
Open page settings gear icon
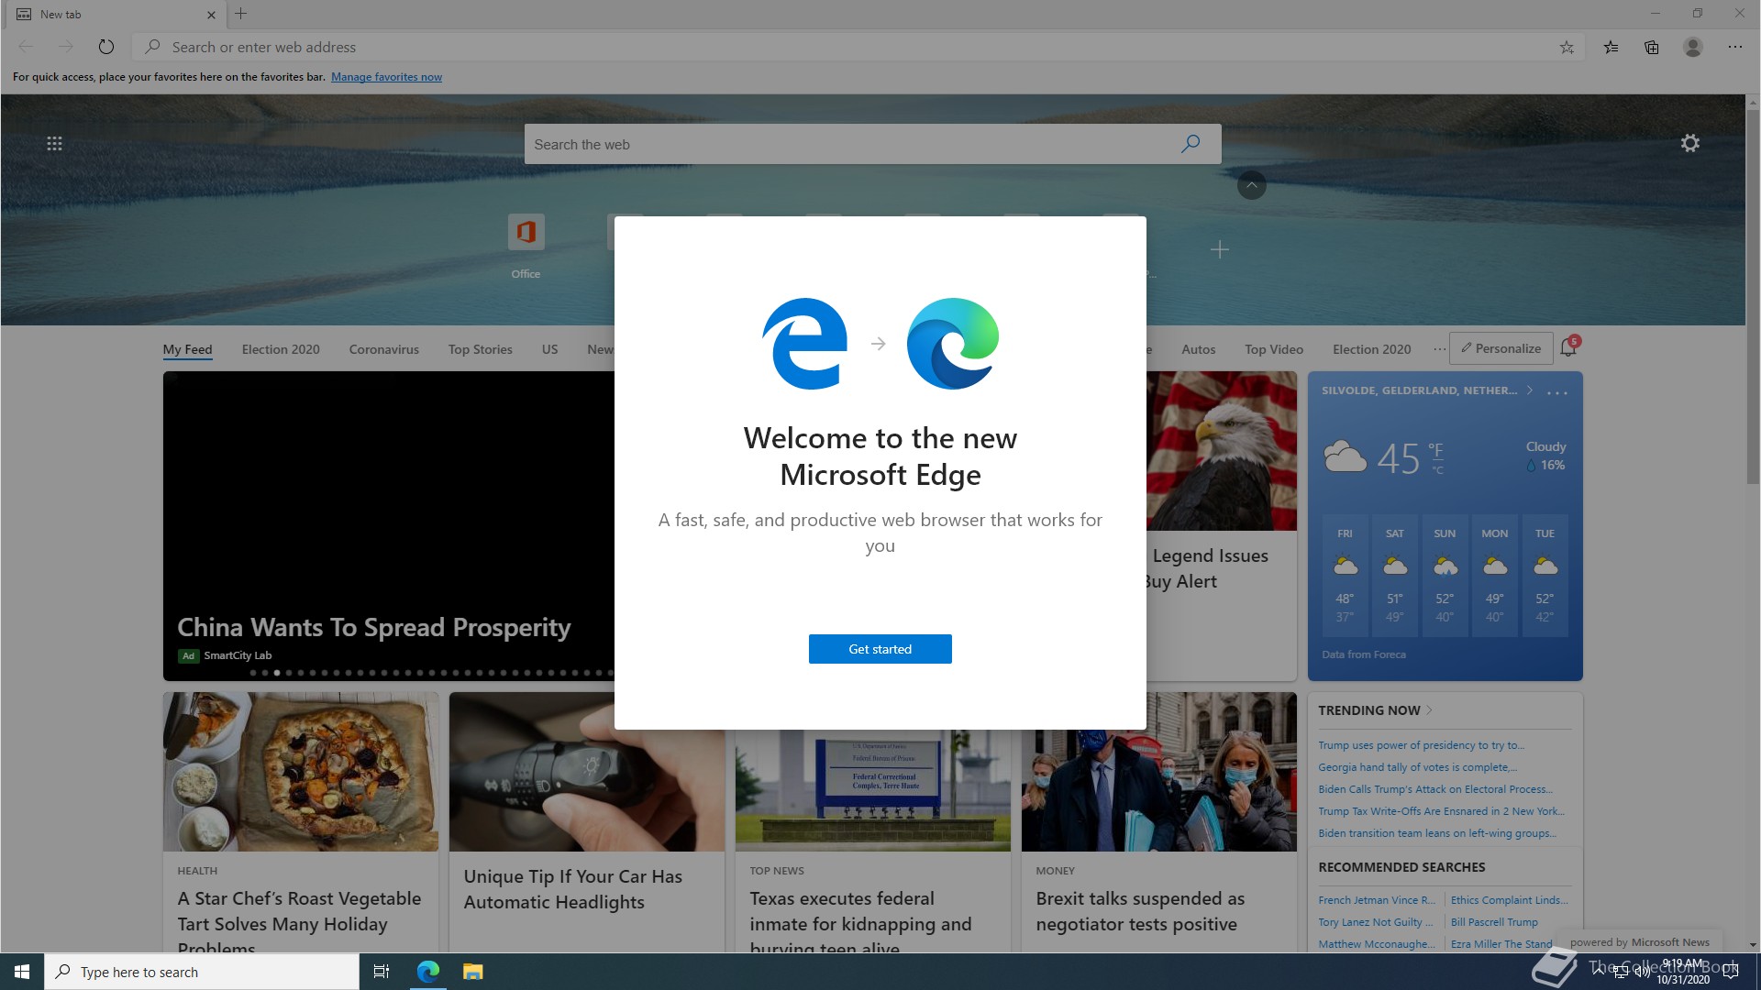click(x=1690, y=143)
